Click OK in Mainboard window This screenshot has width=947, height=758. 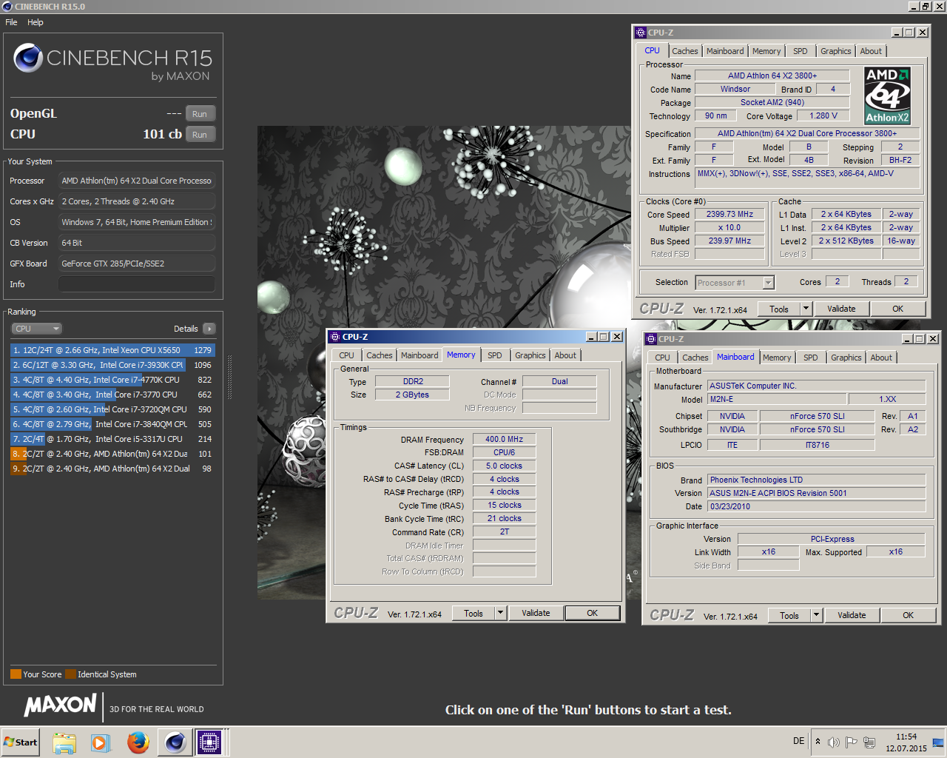(908, 616)
